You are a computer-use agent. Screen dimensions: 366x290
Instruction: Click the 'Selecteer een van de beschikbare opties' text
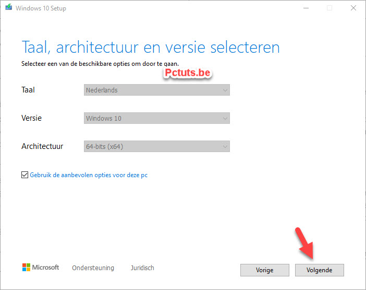coord(100,64)
